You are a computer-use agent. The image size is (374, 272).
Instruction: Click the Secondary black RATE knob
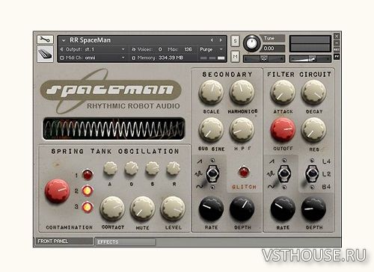point(211,208)
